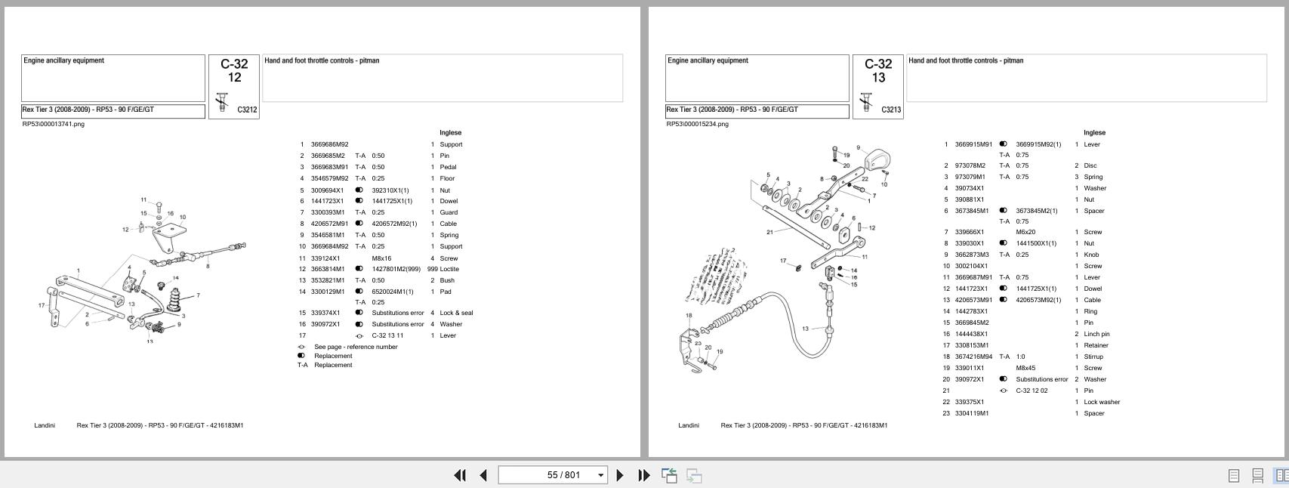Click replacement icon for part 3300129M1
The width and height of the screenshot is (1289, 488).
click(x=359, y=292)
